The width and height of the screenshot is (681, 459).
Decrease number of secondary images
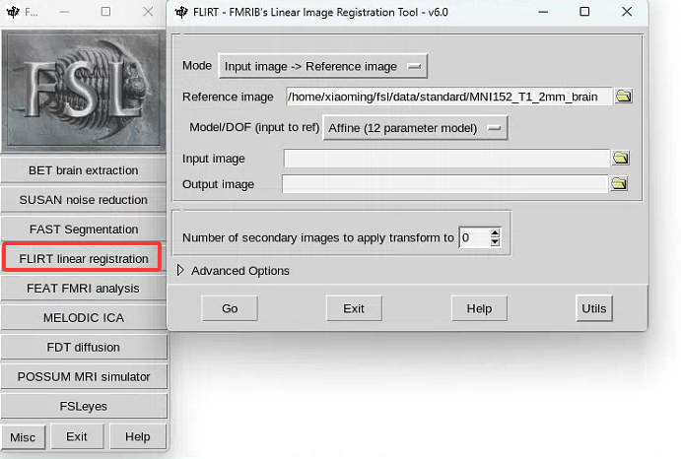pyautogui.click(x=495, y=242)
